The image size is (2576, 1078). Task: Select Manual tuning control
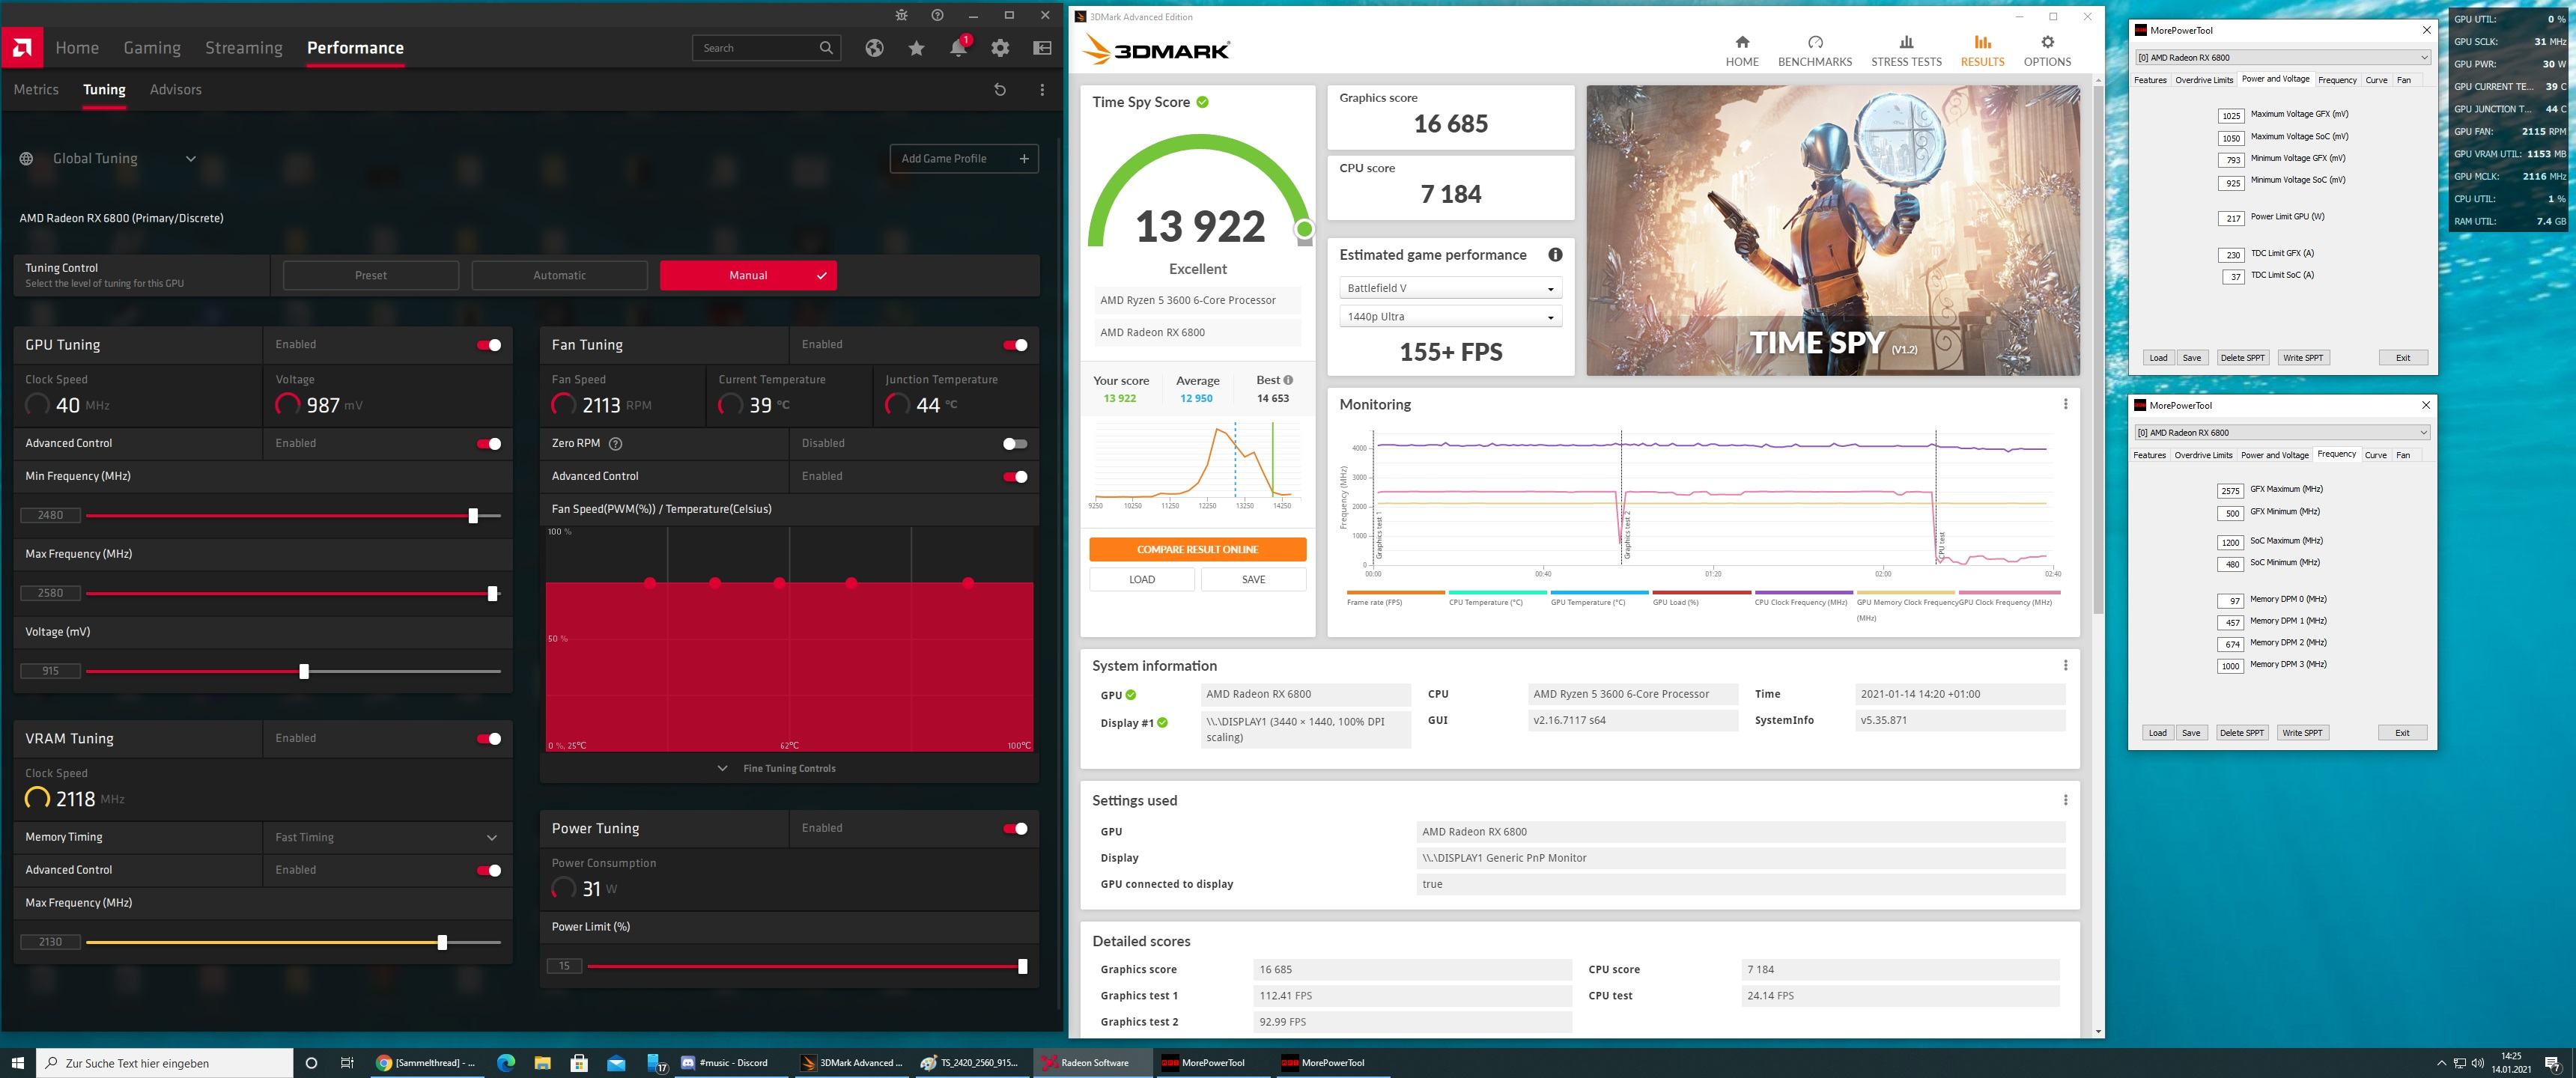[x=748, y=275]
